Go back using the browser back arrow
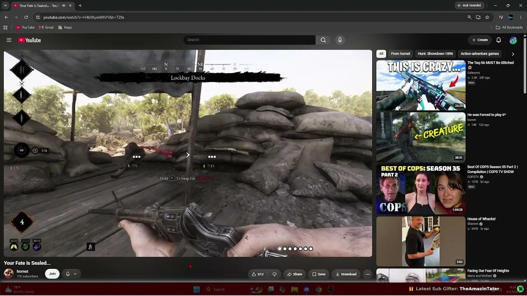 [x=6, y=17]
